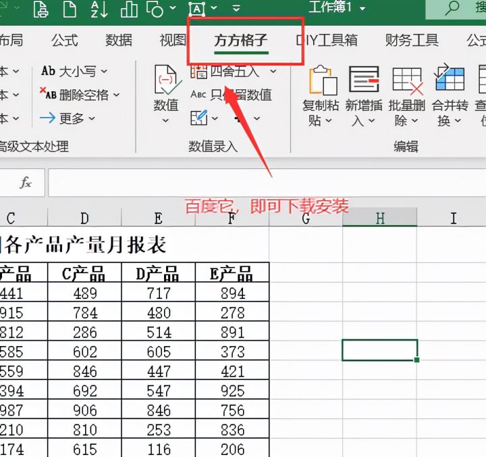Open the 工作簿1 workbook name dropdown
This screenshot has width=486, height=457.
[x=362, y=8]
